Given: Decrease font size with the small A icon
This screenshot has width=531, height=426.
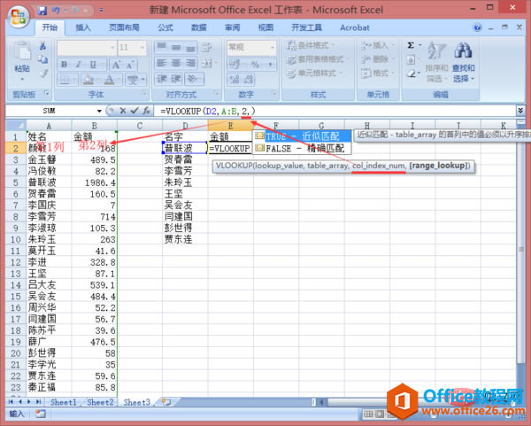Looking at the screenshot, I should (x=130, y=65).
